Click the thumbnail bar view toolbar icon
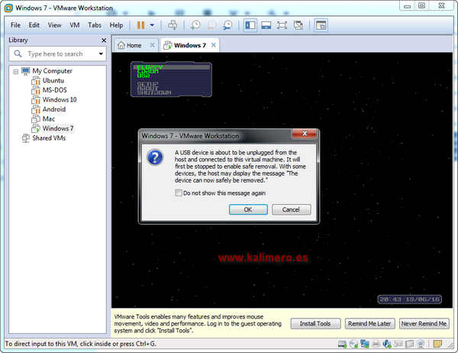458x353 pixels. click(x=266, y=25)
